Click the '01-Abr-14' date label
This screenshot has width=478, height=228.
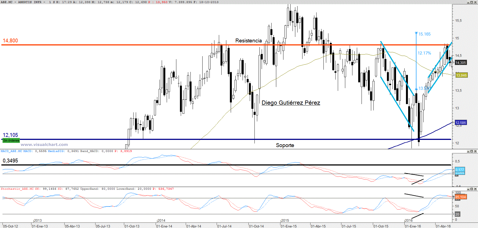point(194,226)
